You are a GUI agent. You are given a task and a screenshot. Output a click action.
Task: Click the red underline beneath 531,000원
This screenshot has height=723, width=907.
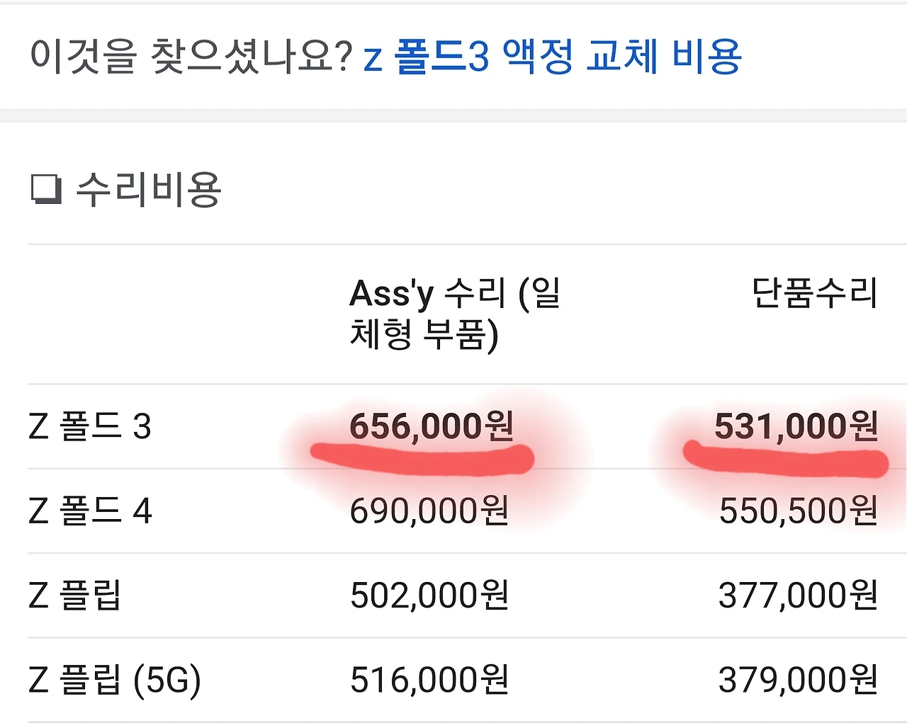click(x=785, y=459)
